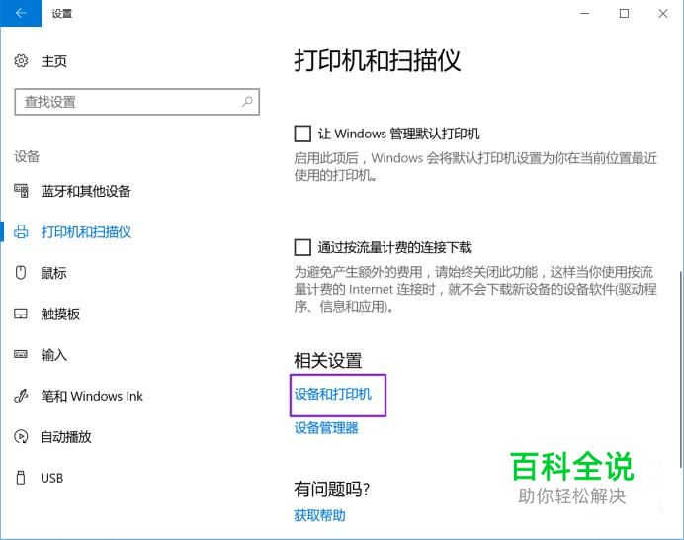Close the Settings window
Viewport: 684px width, 540px height.
[663, 14]
